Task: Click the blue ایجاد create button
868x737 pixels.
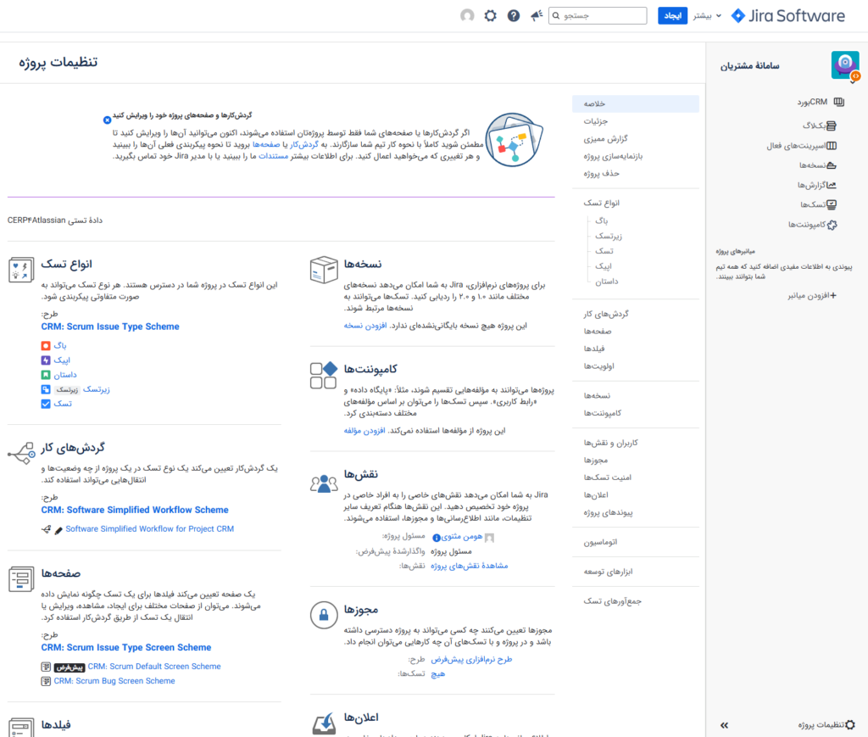Action: click(672, 15)
